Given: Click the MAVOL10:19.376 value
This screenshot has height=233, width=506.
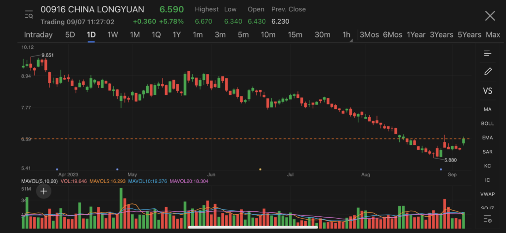Looking at the screenshot, I should pos(147,181).
